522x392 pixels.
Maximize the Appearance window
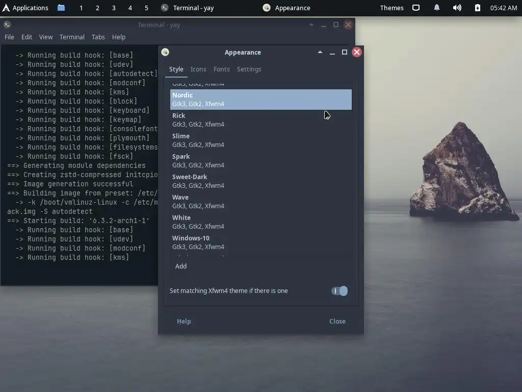[345, 52]
